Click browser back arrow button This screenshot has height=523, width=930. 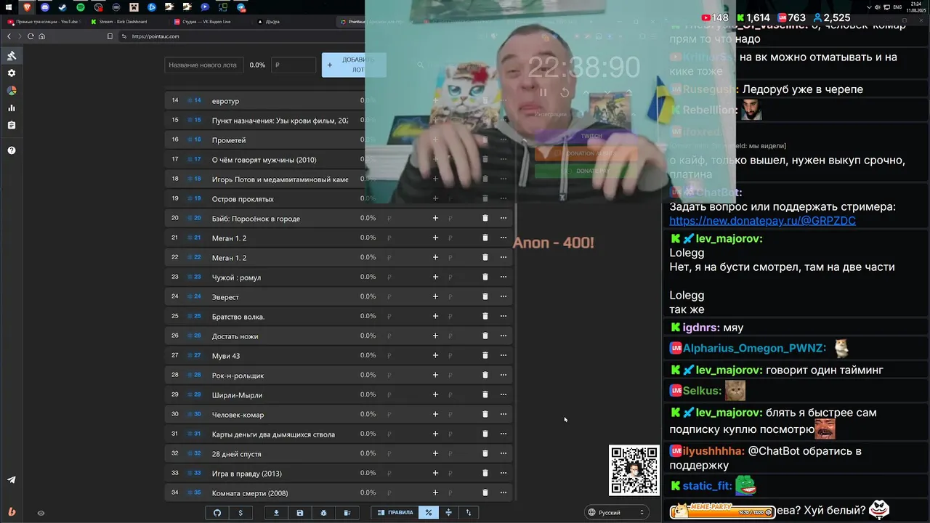click(9, 36)
